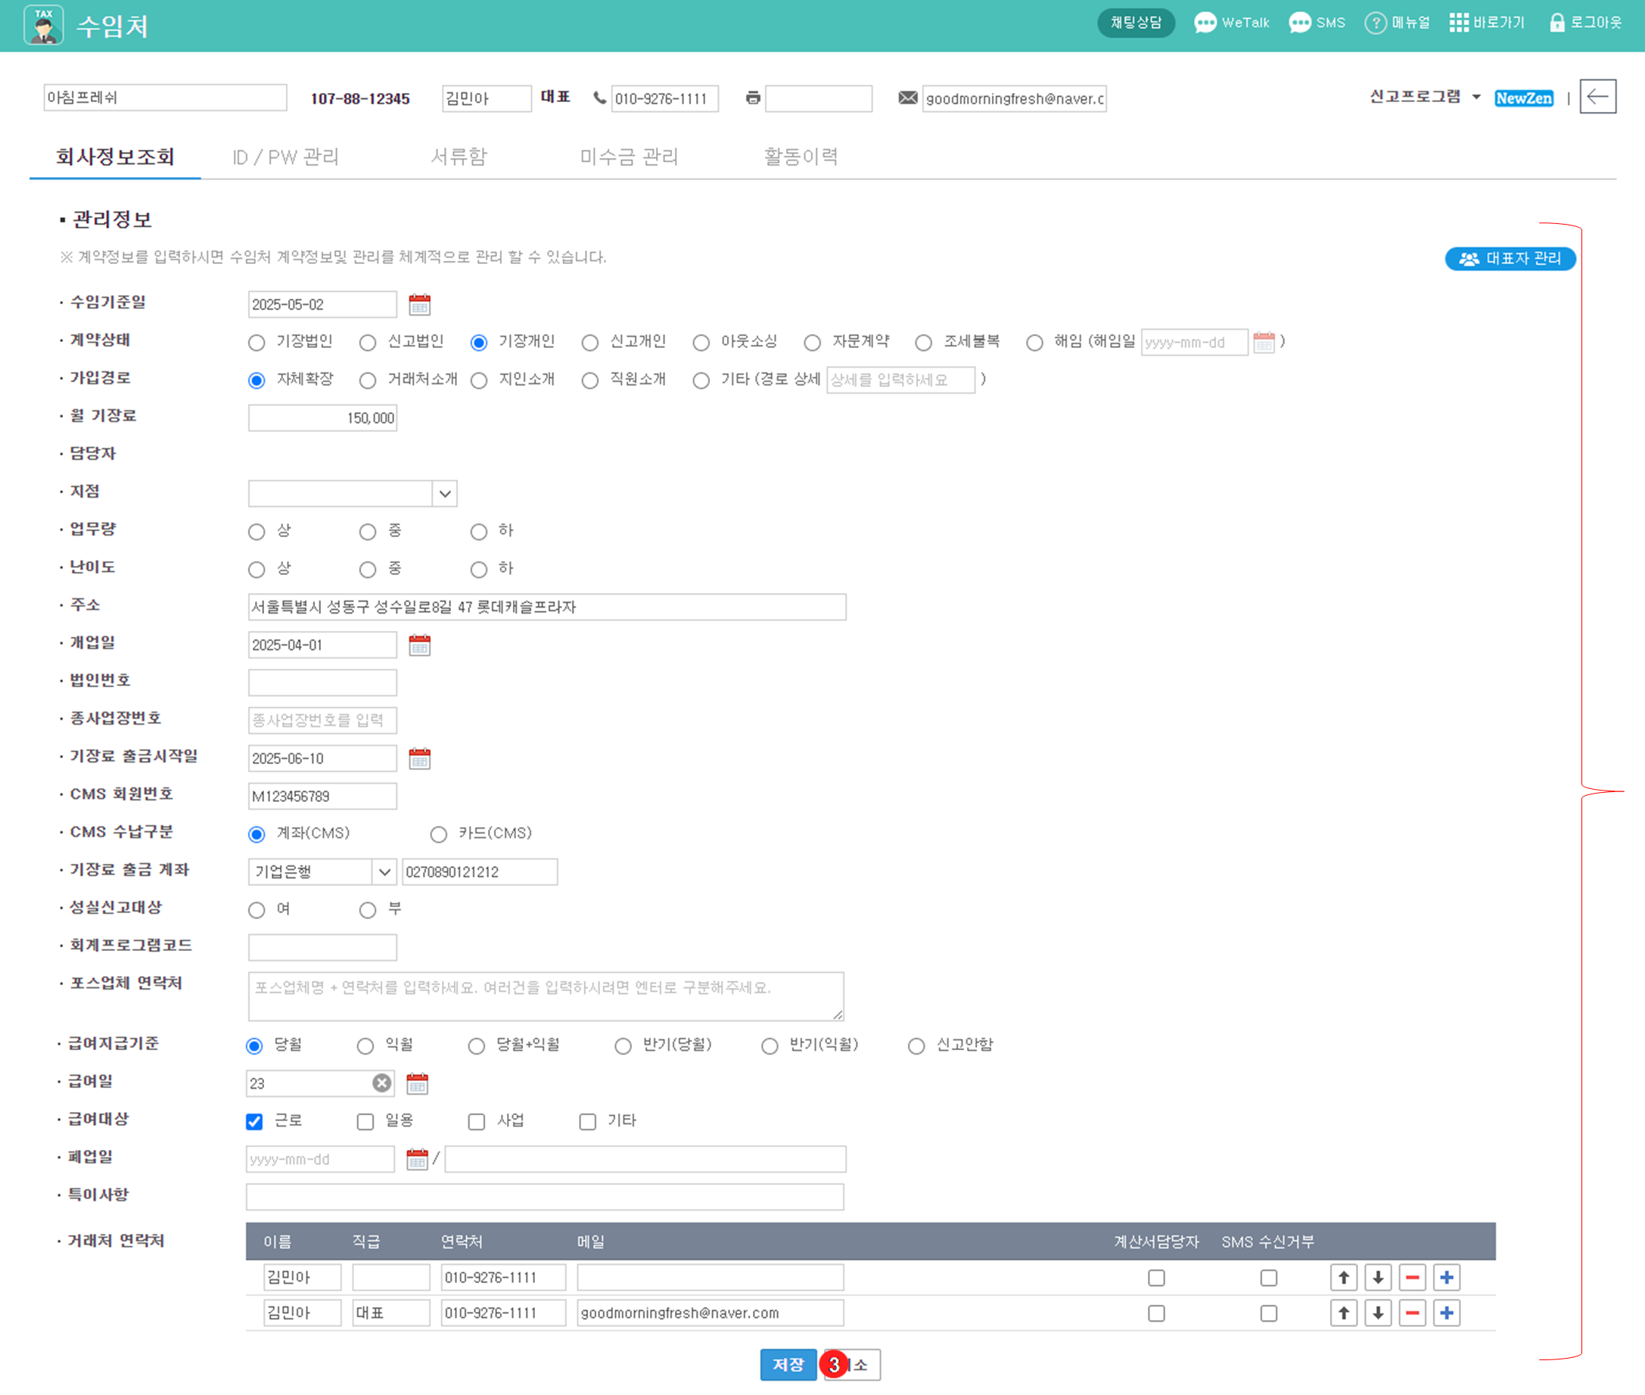The width and height of the screenshot is (1645, 1395).
Task: Click the 저장 save button
Action: click(x=788, y=1365)
